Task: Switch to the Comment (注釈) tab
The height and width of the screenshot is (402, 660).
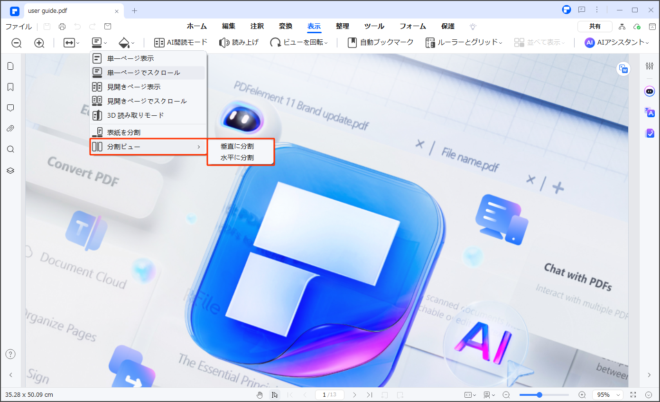Action: 257,27
